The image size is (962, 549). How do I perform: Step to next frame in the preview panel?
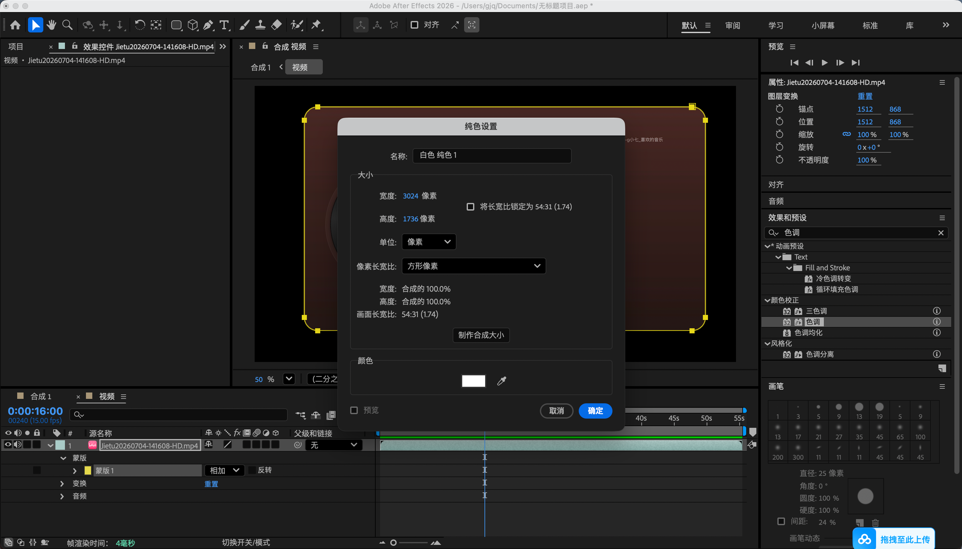(840, 63)
